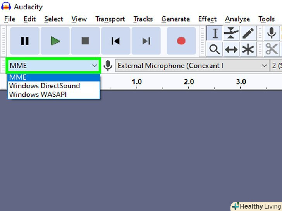Image resolution: width=282 pixels, height=211 pixels.
Task: Select the Selection (I-beam) tool
Action: tap(214, 33)
